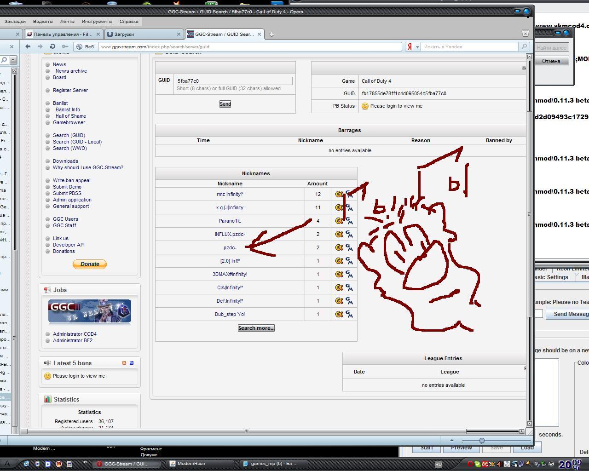Open the pzdc- nickname link
The height and width of the screenshot is (471, 589).
tap(230, 247)
